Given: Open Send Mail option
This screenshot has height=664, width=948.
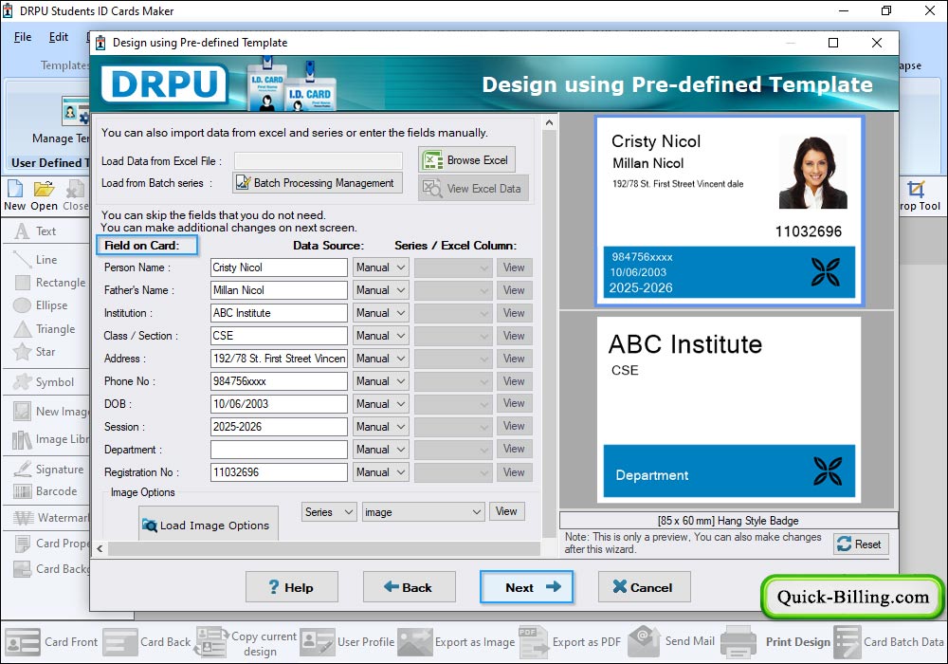Looking at the screenshot, I should coord(671,641).
